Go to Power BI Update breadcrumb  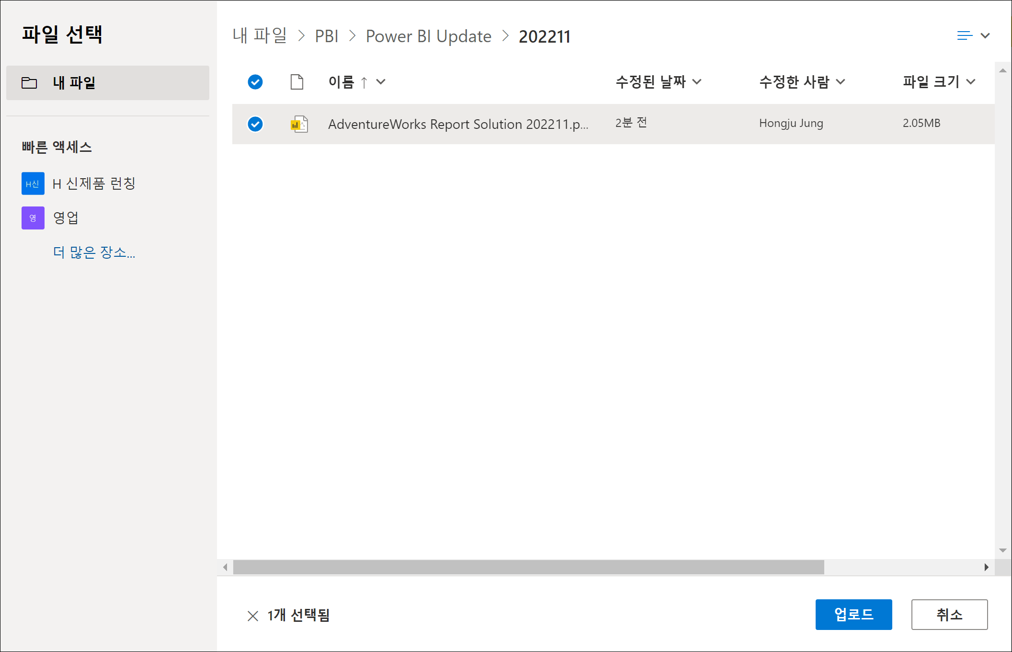point(428,36)
